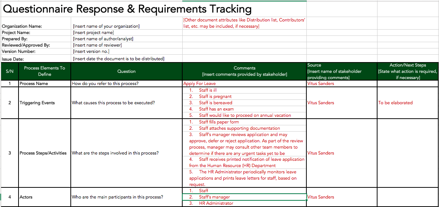
Task: Select 'How do you refer to this process?'
Action: [x=127, y=84]
